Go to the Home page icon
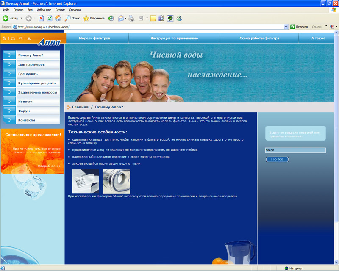This screenshot has width=339, height=271. coord(58,18)
